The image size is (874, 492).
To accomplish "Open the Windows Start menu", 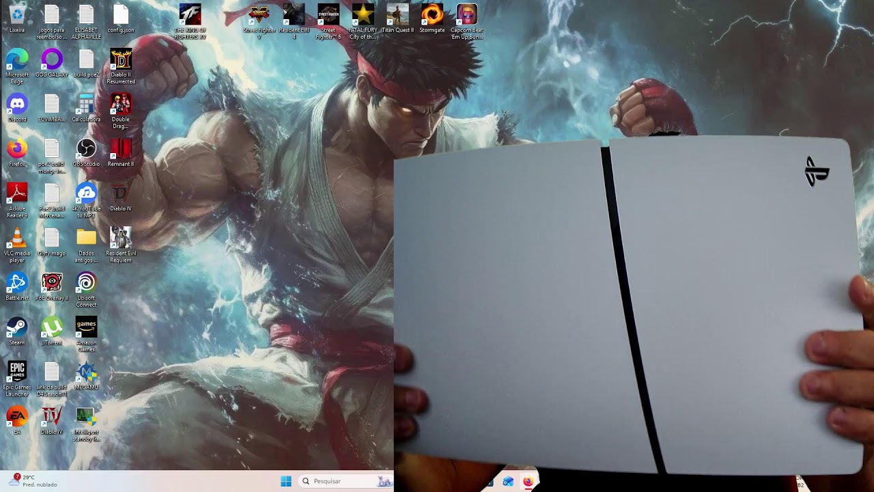I will [x=286, y=481].
